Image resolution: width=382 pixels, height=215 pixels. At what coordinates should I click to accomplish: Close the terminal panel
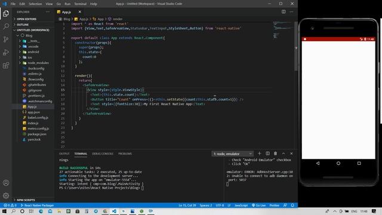291,153
